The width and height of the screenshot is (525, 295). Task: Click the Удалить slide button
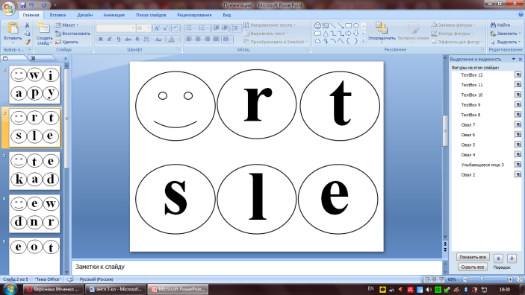click(x=67, y=42)
